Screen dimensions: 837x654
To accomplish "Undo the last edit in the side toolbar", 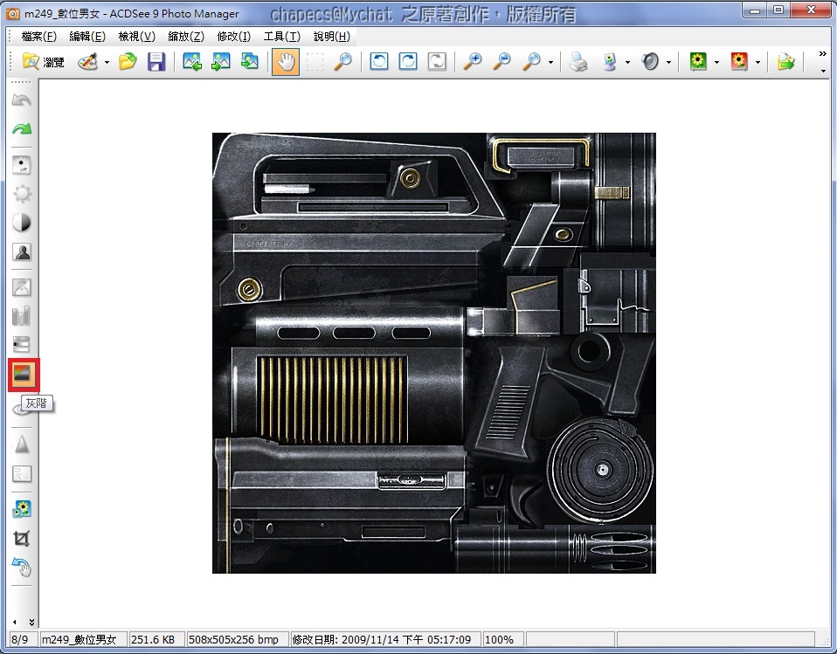I will (22, 100).
